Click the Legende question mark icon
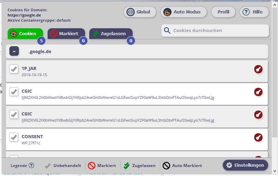This screenshot has height=176, width=278. coord(31,165)
